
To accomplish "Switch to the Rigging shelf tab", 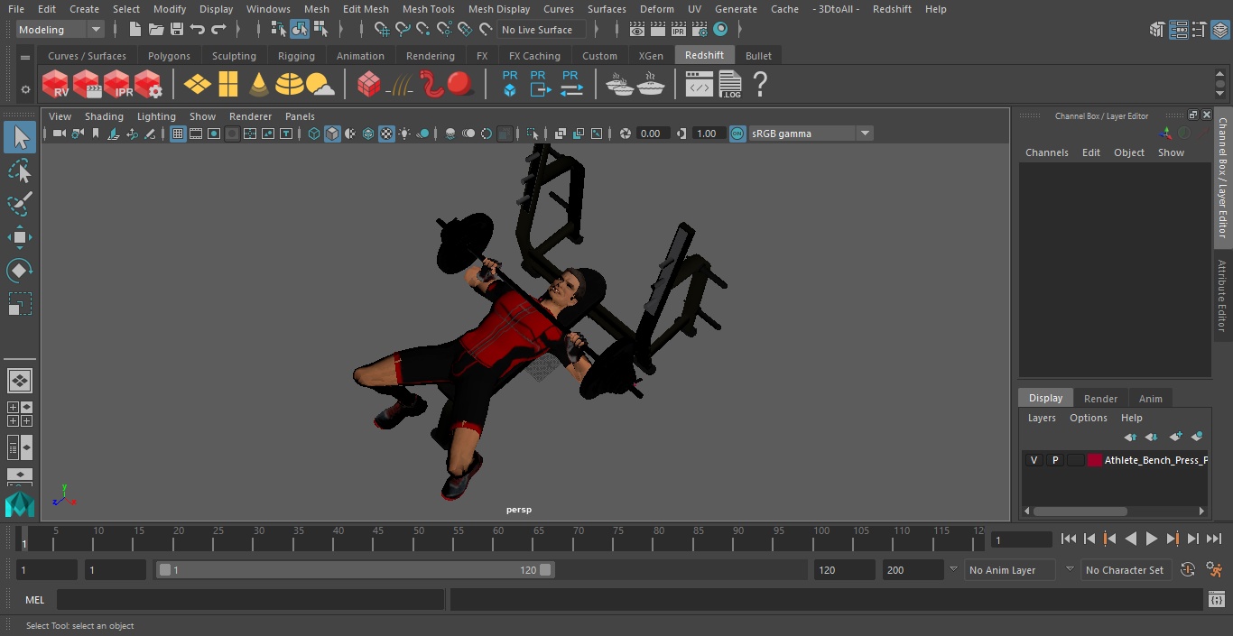I will pos(296,56).
